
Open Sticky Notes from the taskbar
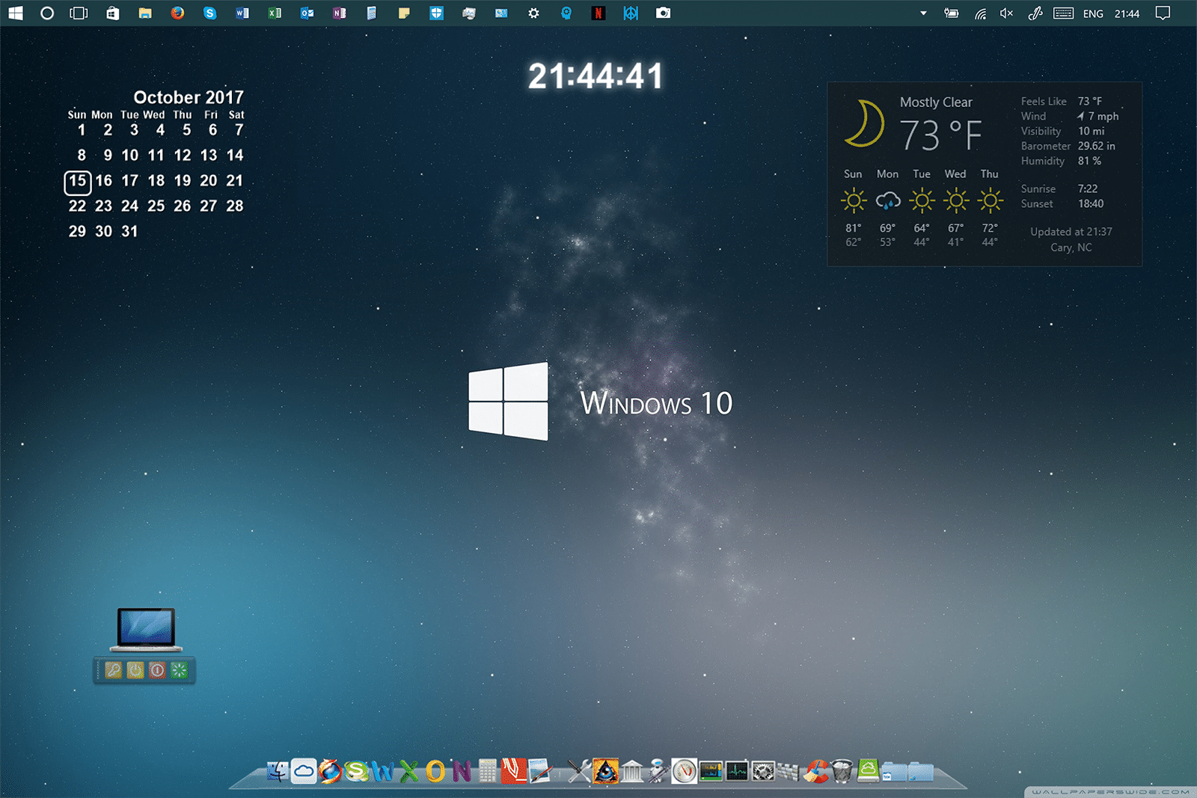point(404,13)
